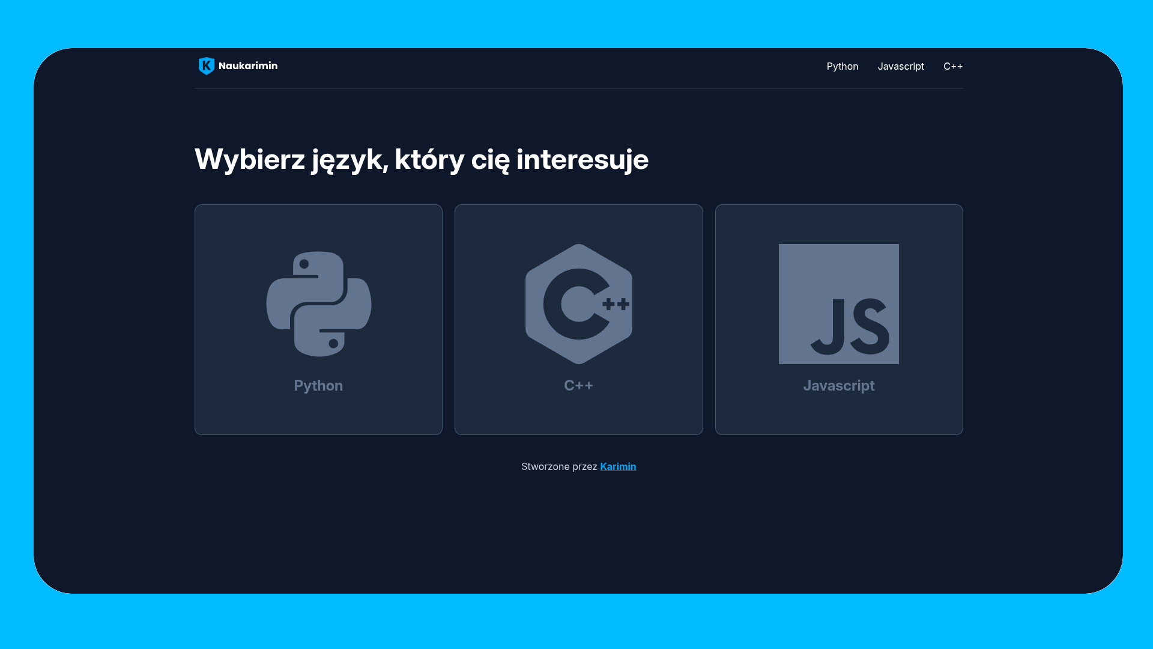This screenshot has width=1153, height=649.
Task: Click the Naukarimin brand name text
Action: tap(248, 66)
